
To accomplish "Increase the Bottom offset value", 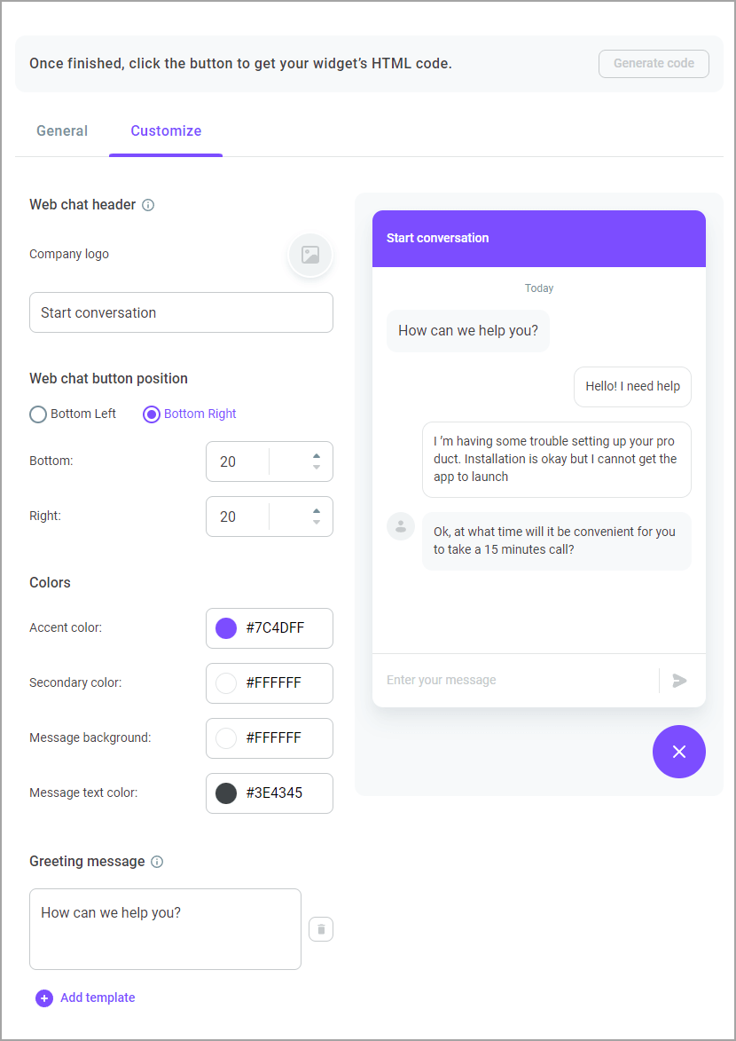I will pyautogui.click(x=317, y=456).
